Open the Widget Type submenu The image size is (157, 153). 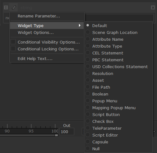[x=47, y=25]
